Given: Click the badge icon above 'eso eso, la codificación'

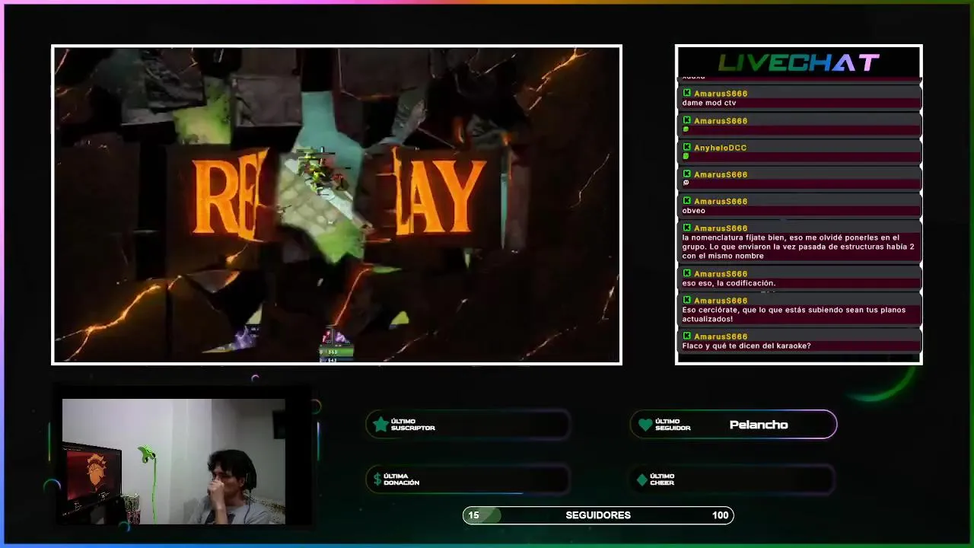Looking at the screenshot, I should point(687,273).
